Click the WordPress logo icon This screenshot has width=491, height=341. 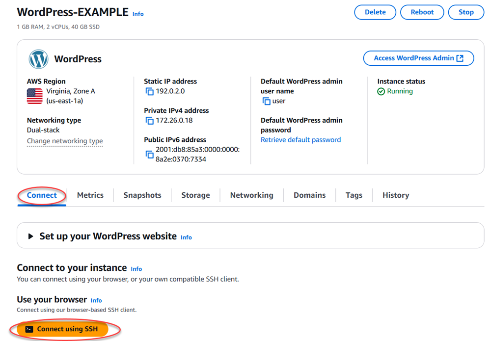coord(38,59)
